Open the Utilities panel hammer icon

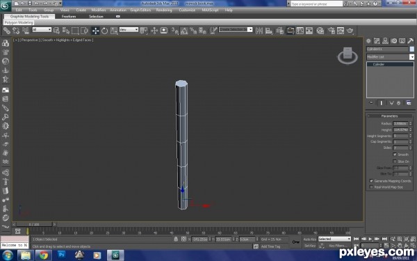coord(411,41)
